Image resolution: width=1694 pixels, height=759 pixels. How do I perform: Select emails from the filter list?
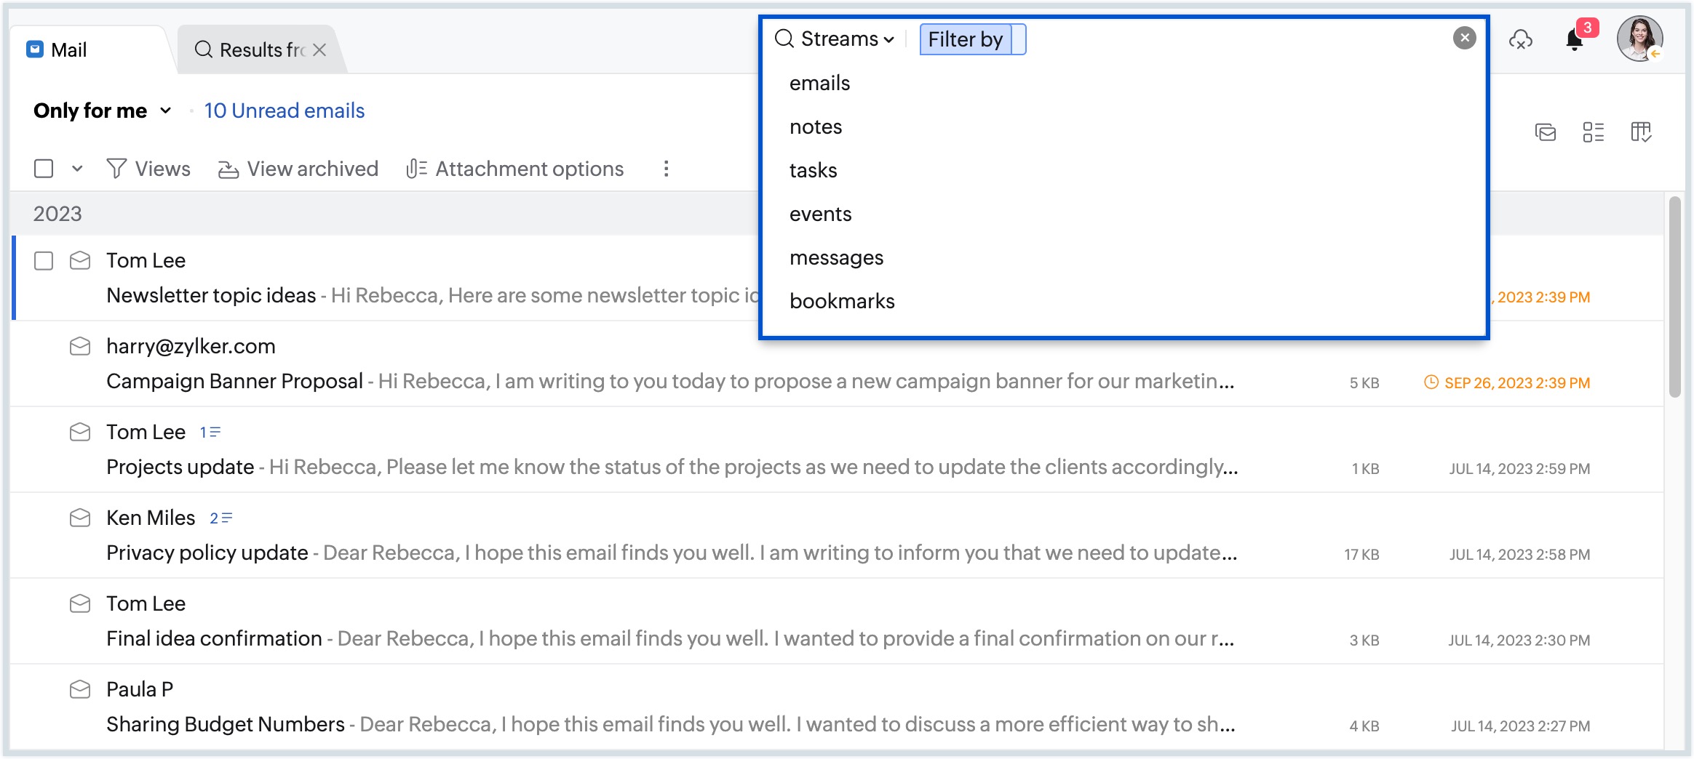coord(819,83)
